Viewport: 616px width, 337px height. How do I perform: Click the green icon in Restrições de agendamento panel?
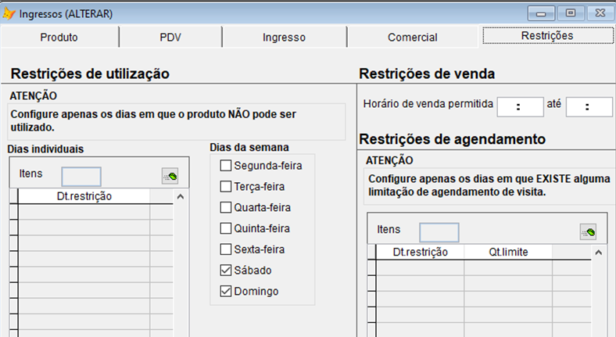(588, 231)
